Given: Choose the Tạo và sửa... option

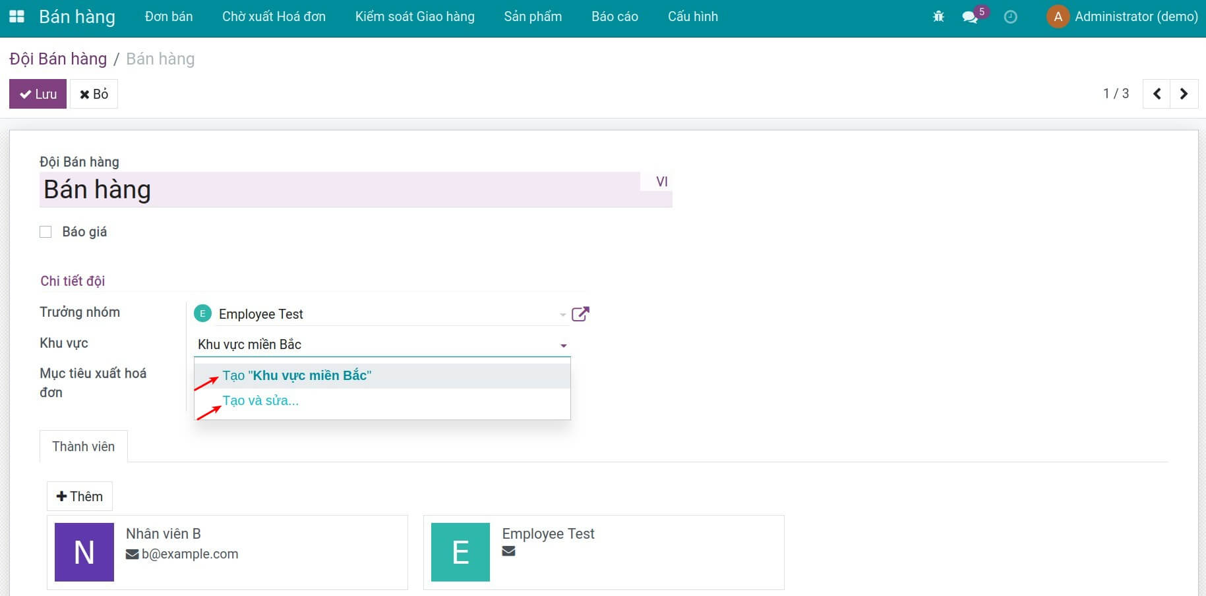Looking at the screenshot, I should 260,401.
